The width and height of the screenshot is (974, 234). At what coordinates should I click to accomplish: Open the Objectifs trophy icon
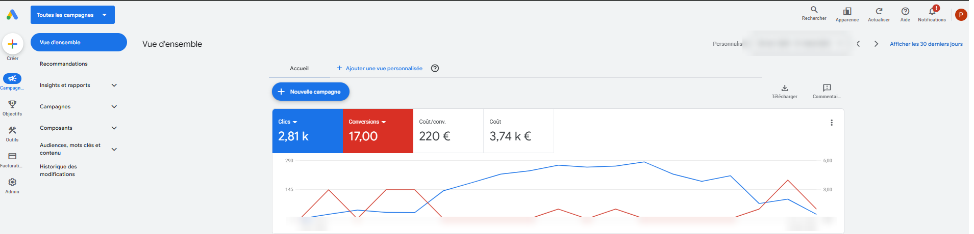[x=12, y=104]
